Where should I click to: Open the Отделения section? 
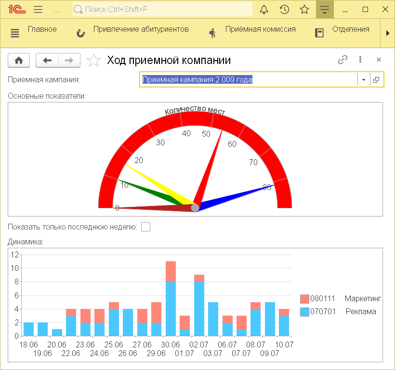pyautogui.click(x=350, y=29)
